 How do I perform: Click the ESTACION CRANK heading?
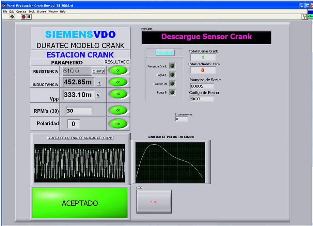click(x=80, y=55)
